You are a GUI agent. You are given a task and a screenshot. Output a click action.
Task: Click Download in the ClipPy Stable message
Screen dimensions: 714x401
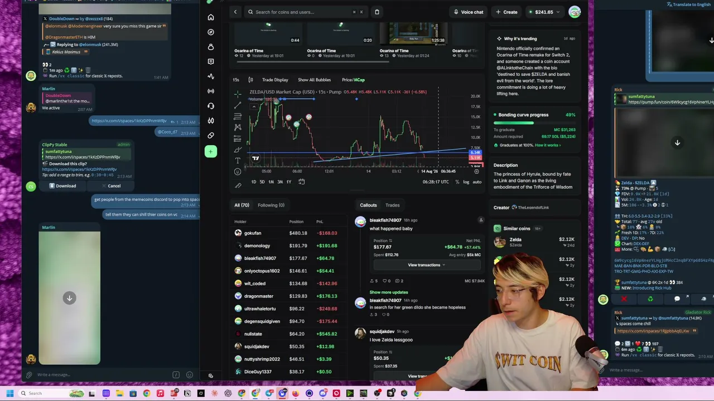(x=62, y=186)
